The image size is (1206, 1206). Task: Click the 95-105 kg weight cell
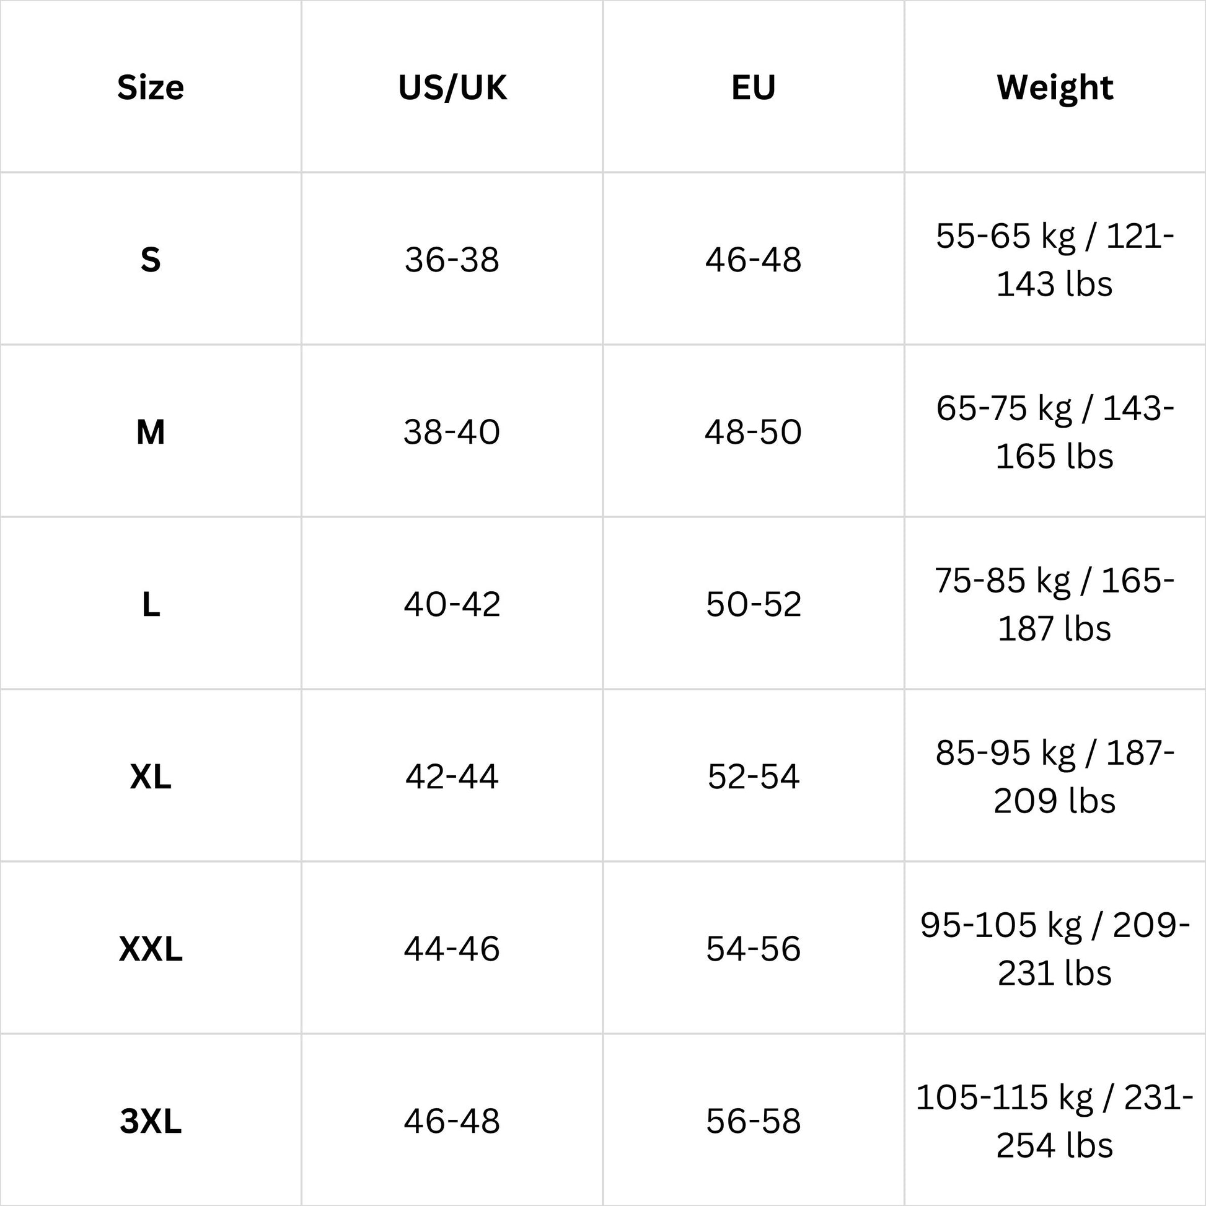1055,949
